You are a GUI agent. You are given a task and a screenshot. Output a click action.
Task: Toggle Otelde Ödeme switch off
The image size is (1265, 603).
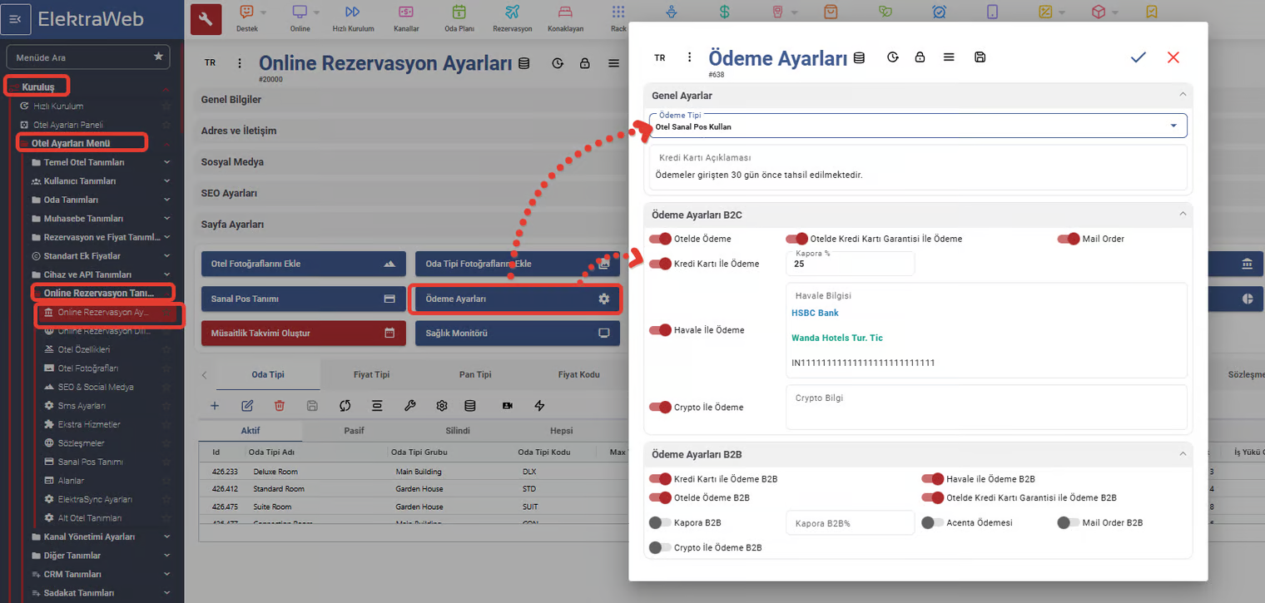(x=661, y=239)
